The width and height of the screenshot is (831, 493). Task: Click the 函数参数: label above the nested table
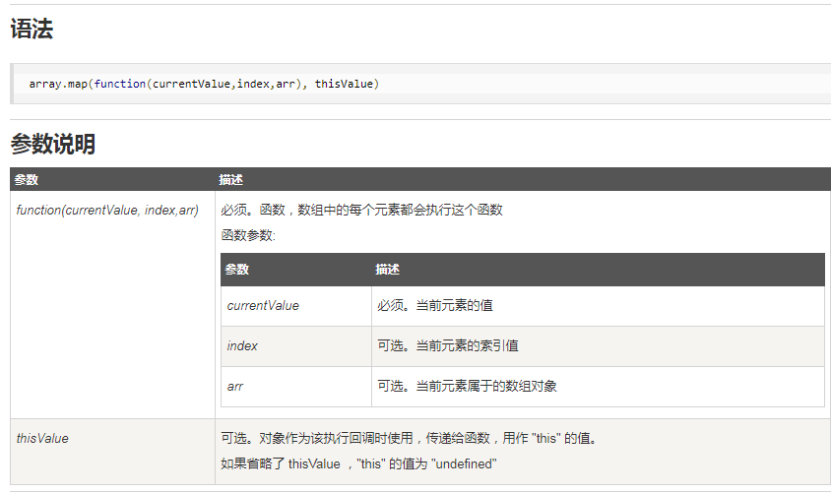click(x=248, y=235)
